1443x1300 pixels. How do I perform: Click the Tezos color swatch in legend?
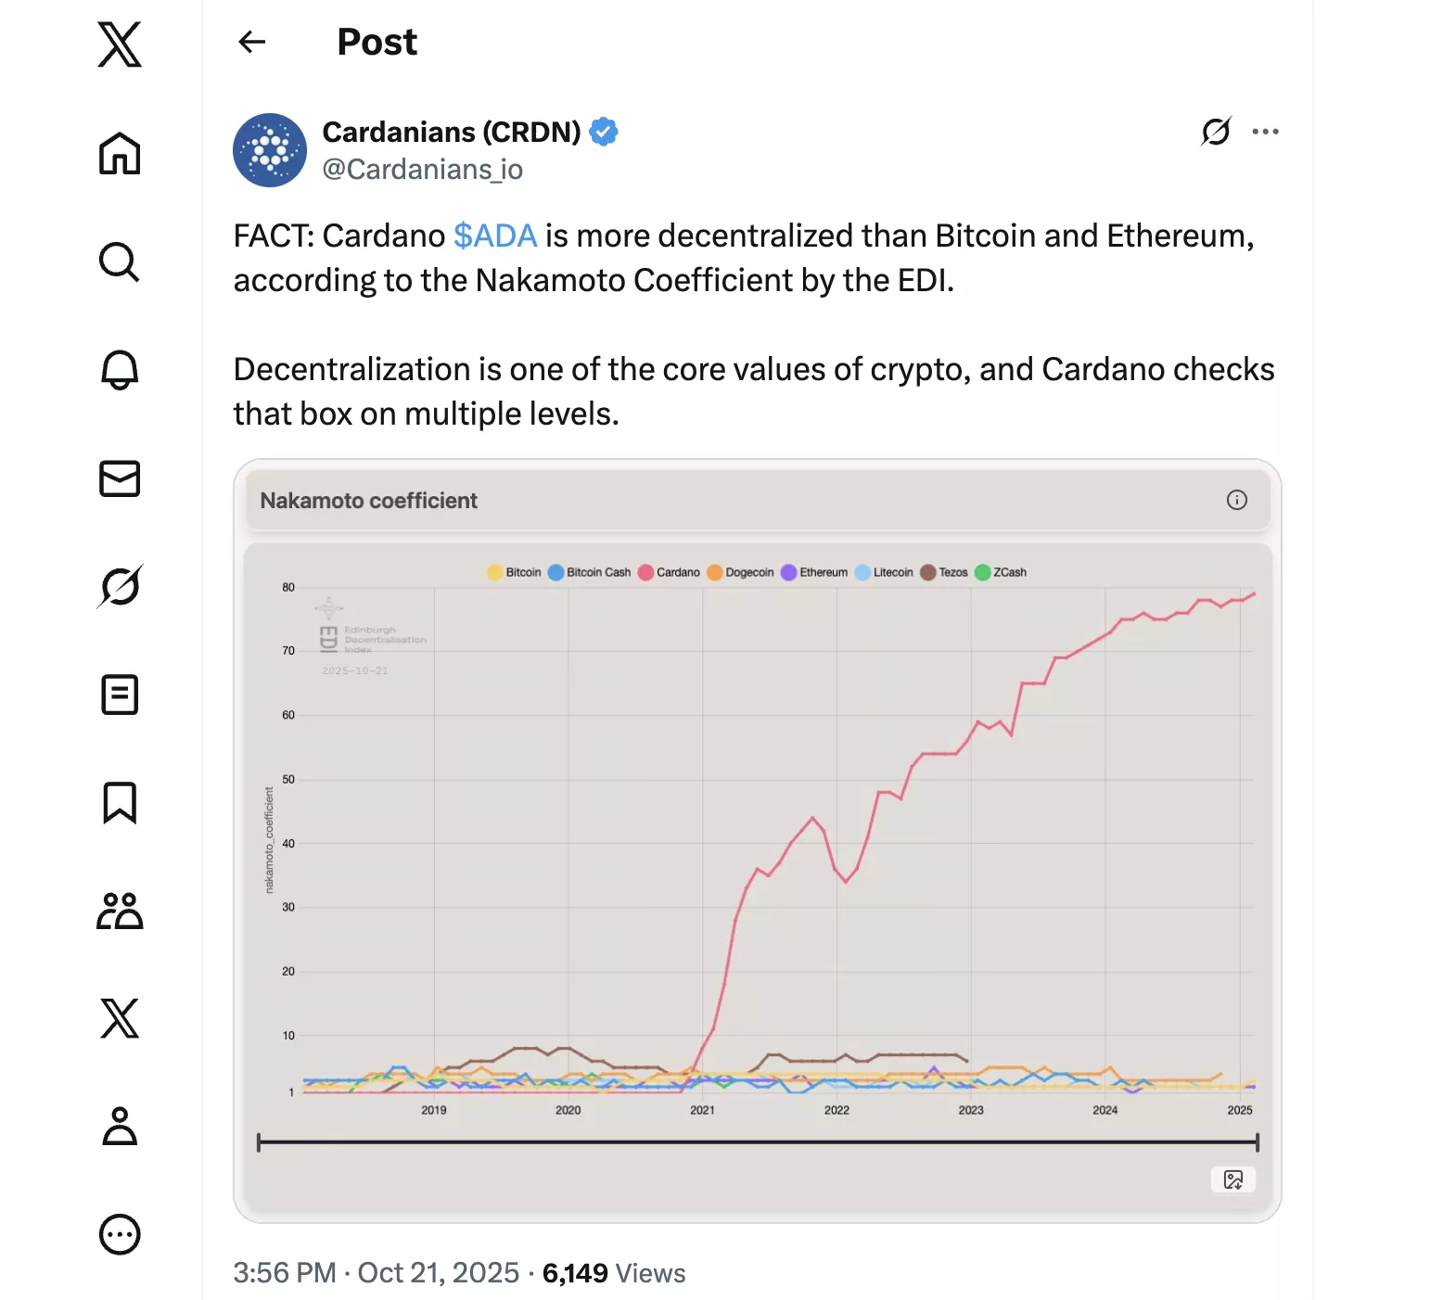click(928, 572)
